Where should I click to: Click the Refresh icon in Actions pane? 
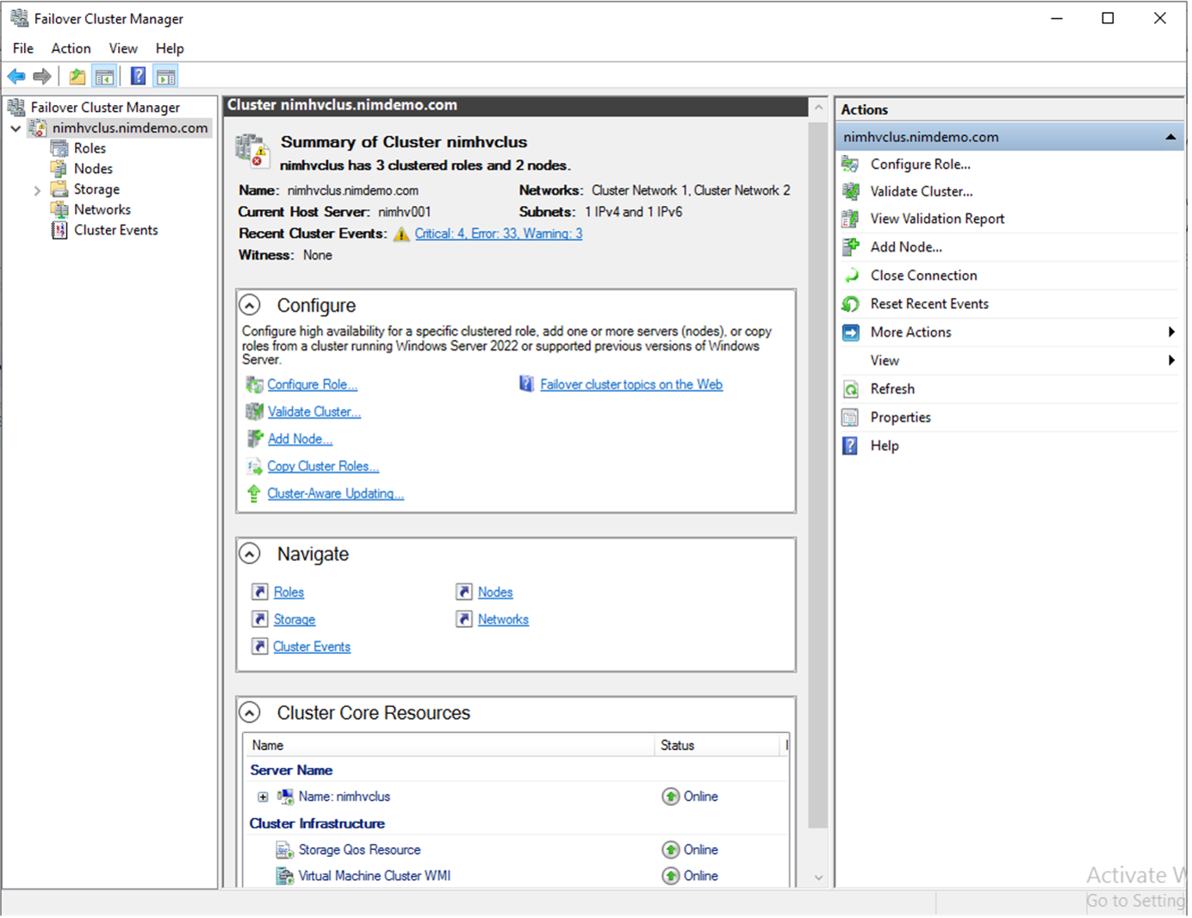coord(851,389)
